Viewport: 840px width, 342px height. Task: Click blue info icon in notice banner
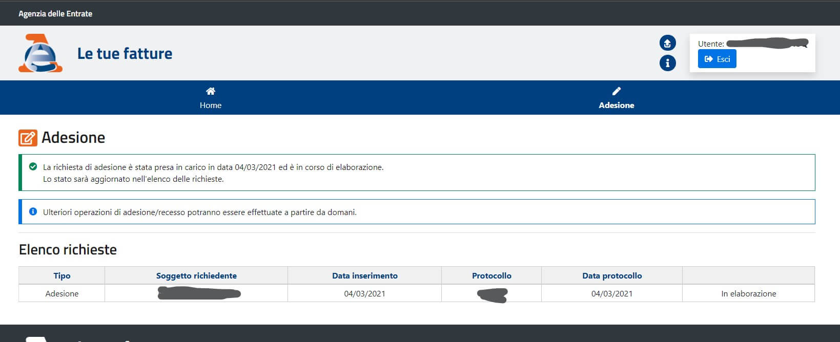(33, 211)
